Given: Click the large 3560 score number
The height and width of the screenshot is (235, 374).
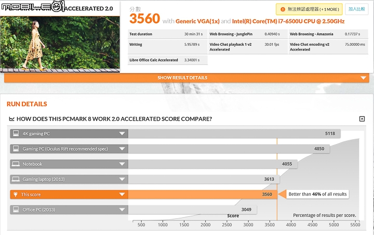Looking at the screenshot, I should tap(144, 19).
